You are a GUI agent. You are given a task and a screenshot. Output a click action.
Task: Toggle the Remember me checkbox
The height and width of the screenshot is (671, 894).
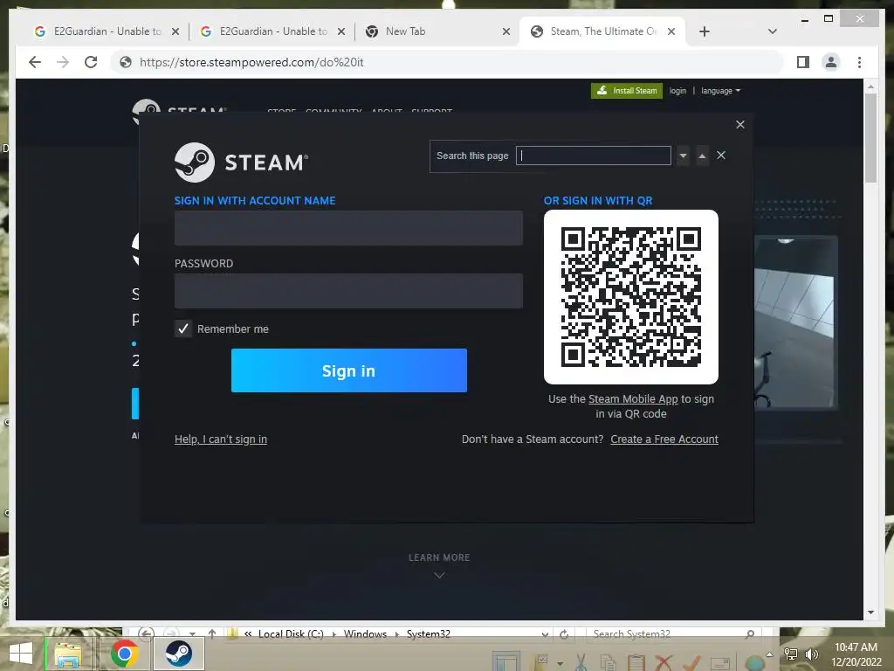click(x=183, y=329)
